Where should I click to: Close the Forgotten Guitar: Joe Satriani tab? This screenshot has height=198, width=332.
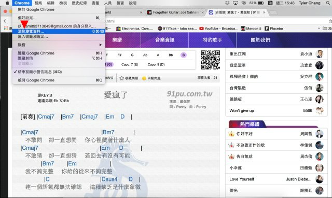[x=203, y=12]
